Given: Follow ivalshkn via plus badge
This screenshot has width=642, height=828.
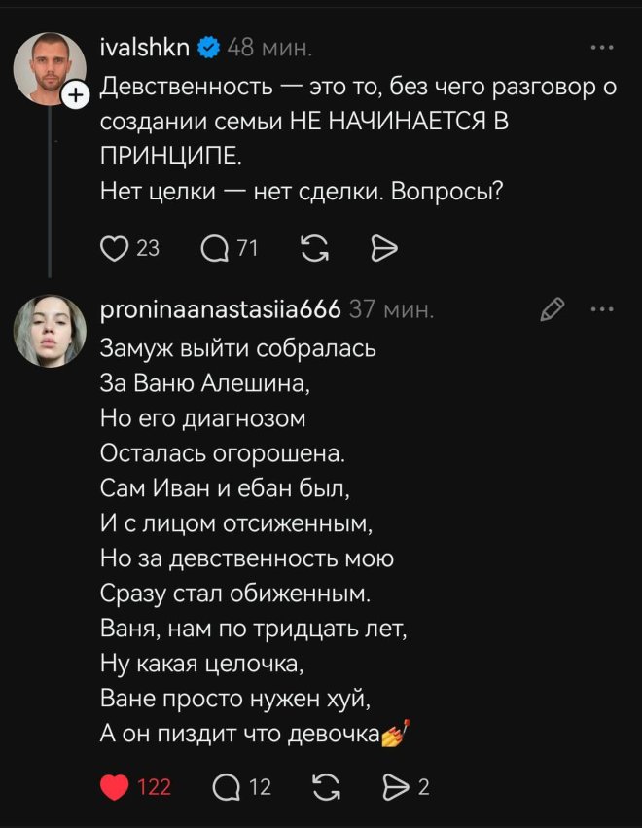Looking at the screenshot, I should (x=76, y=95).
